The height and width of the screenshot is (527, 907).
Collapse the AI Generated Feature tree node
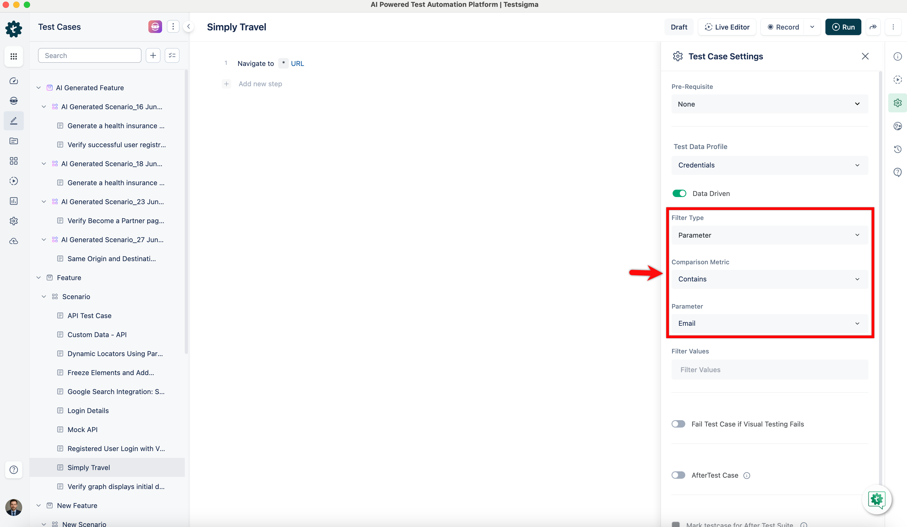[39, 88]
